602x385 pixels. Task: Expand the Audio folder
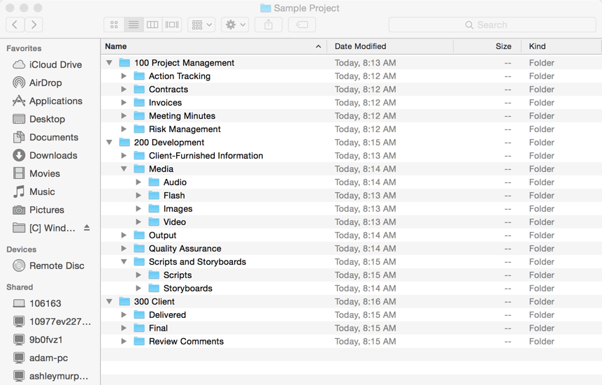[x=138, y=182]
